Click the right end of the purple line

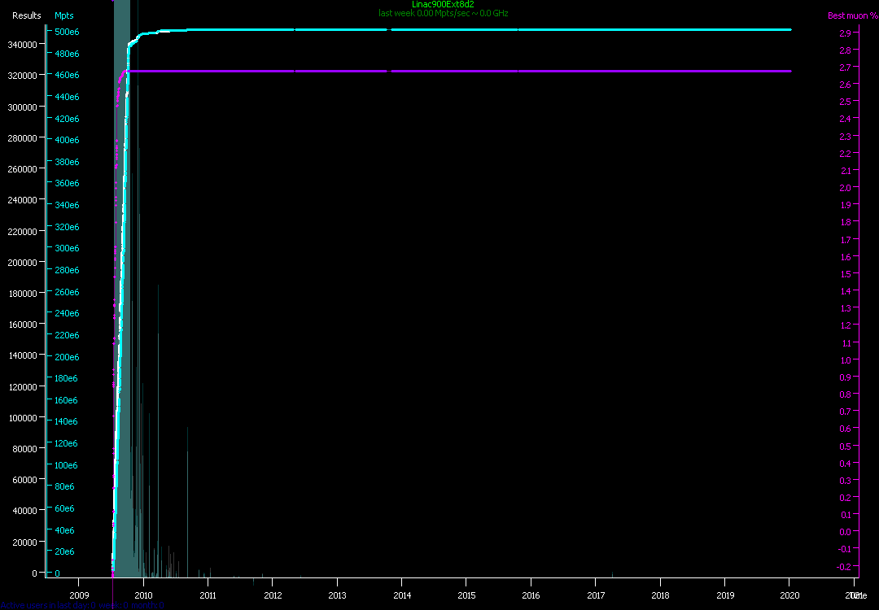(789, 72)
